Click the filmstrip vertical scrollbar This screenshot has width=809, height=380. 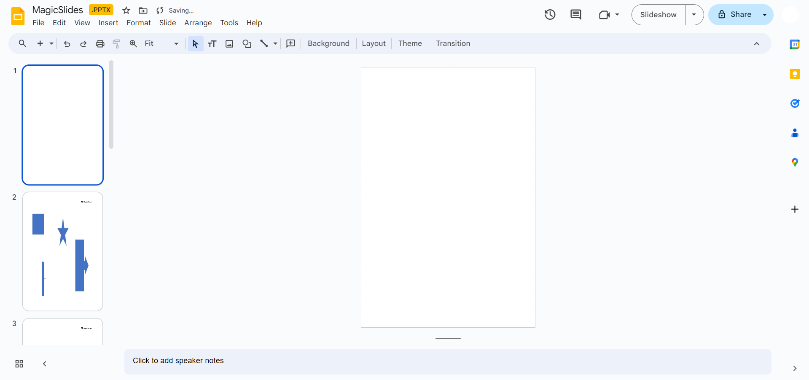coord(111,104)
